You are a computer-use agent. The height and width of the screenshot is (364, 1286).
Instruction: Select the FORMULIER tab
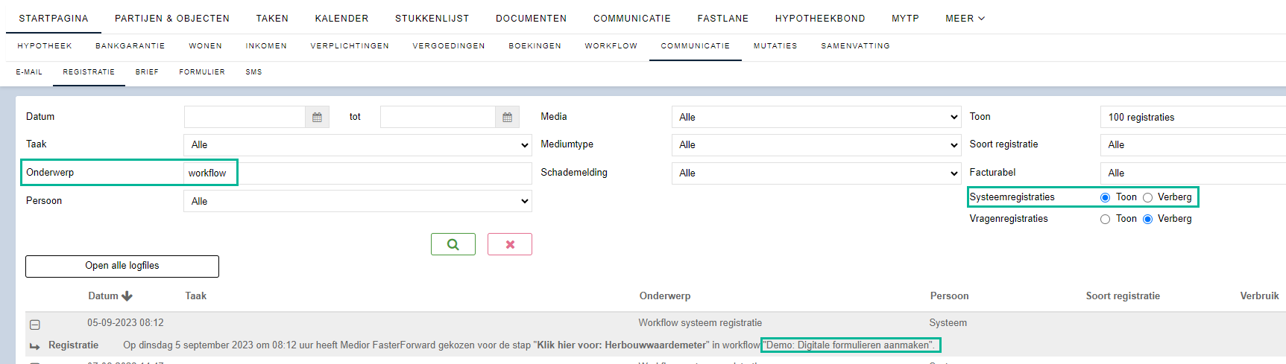pyautogui.click(x=202, y=72)
